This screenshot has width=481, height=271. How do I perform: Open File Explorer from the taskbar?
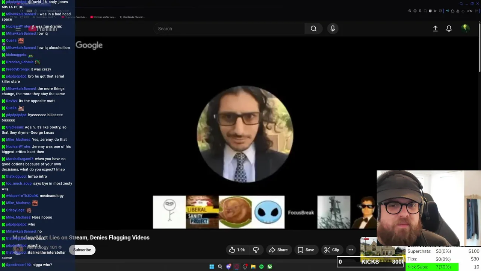(253, 266)
